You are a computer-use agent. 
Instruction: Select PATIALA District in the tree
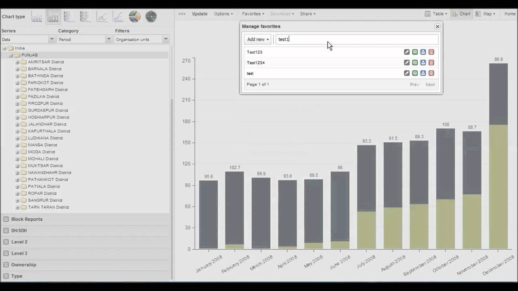[x=44, y=186]
